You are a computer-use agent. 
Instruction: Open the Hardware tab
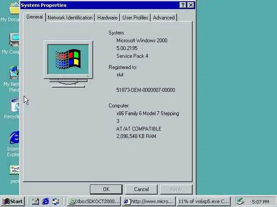pyautogui.click(x=107, y=18)
